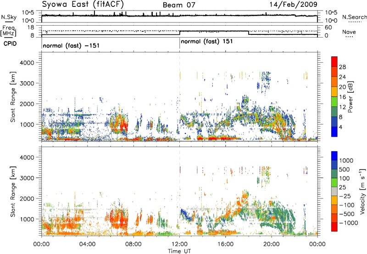Click the date '14/Feb/2009'
Screen dimensions: 367x254
[x=294, y=4]
